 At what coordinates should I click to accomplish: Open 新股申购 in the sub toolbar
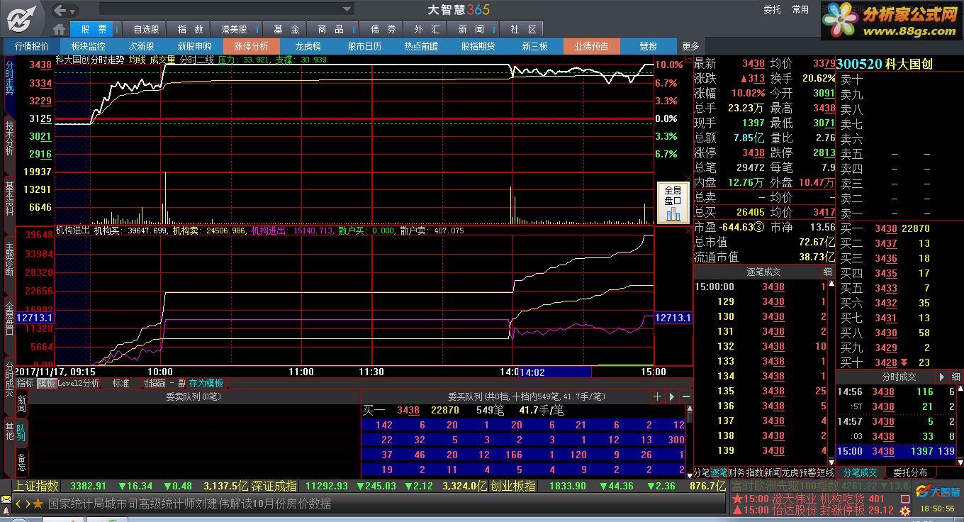[x=194, y=46]
